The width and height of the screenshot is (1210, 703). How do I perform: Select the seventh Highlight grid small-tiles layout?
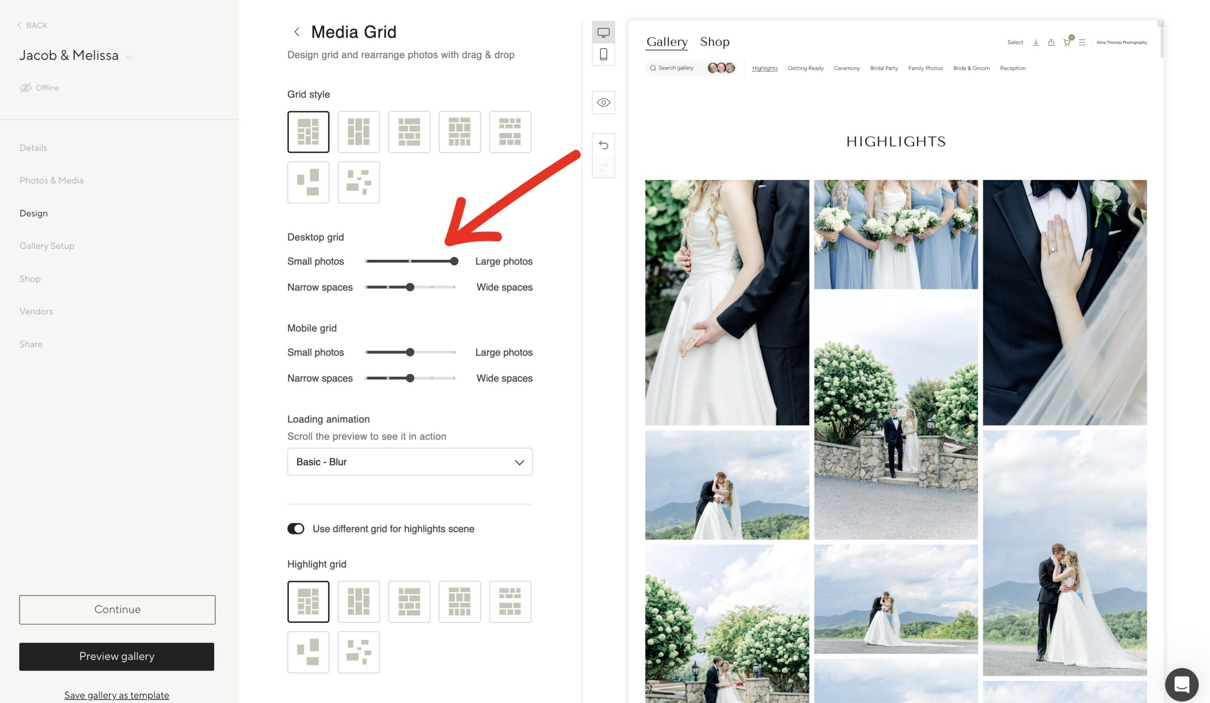point(359,652)
